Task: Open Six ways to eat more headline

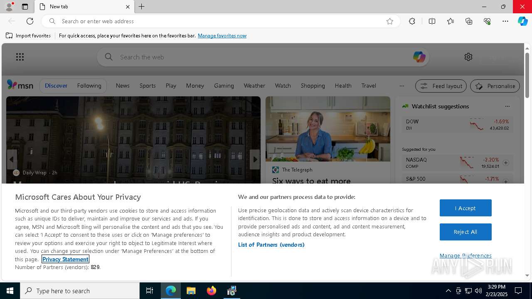Action: pos(311,181)
